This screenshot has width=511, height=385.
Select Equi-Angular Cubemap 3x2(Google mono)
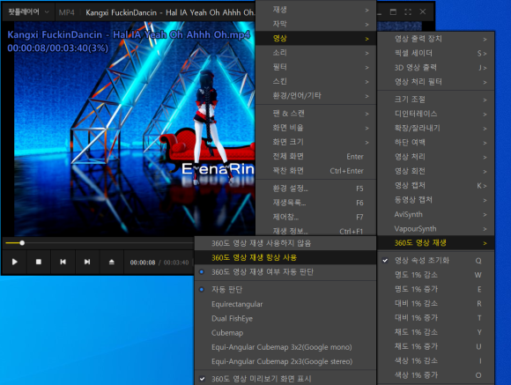tap(285, 347)
